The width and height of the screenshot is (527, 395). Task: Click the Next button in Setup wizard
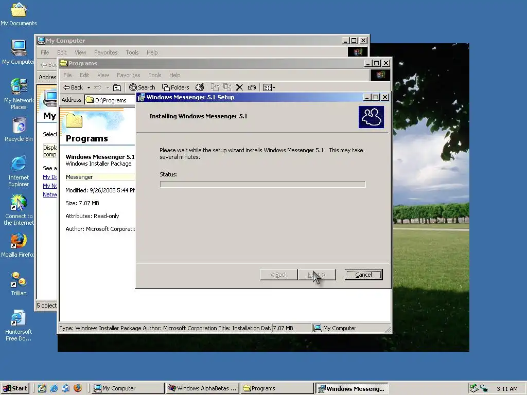pos(317,275)
